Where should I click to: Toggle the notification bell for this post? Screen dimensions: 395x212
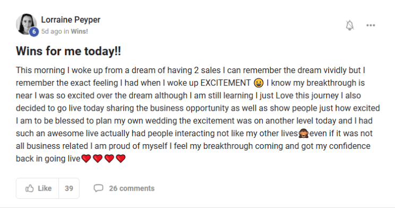coord(350,25)
